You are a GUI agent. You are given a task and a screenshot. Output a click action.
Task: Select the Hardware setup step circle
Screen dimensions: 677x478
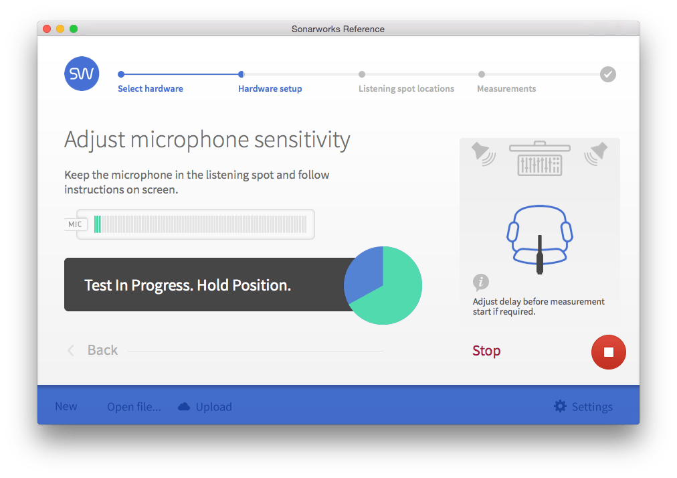coord(241,74)
